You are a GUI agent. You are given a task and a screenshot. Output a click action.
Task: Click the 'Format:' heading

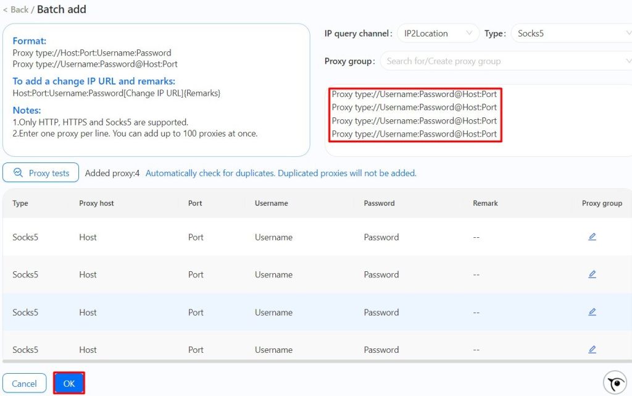click(30, 41)
